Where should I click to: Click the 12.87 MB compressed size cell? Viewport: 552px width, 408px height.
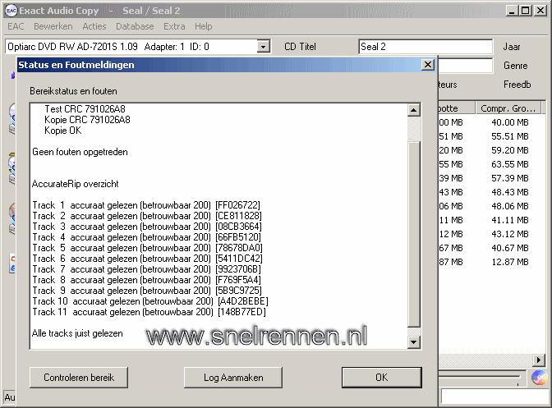[x=510, y=262]
